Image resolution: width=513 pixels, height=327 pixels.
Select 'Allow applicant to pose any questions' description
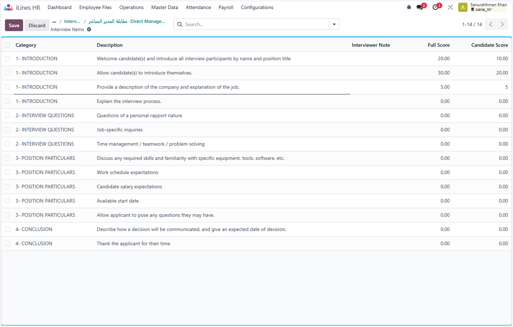tap(156, 215)
